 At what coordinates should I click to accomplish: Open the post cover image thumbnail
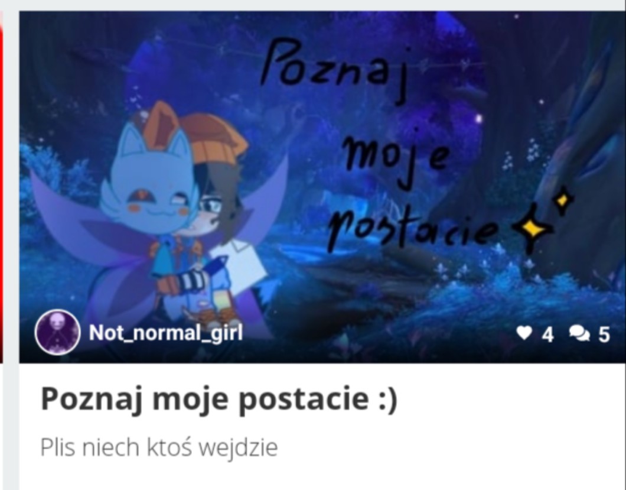pos(322,187)
